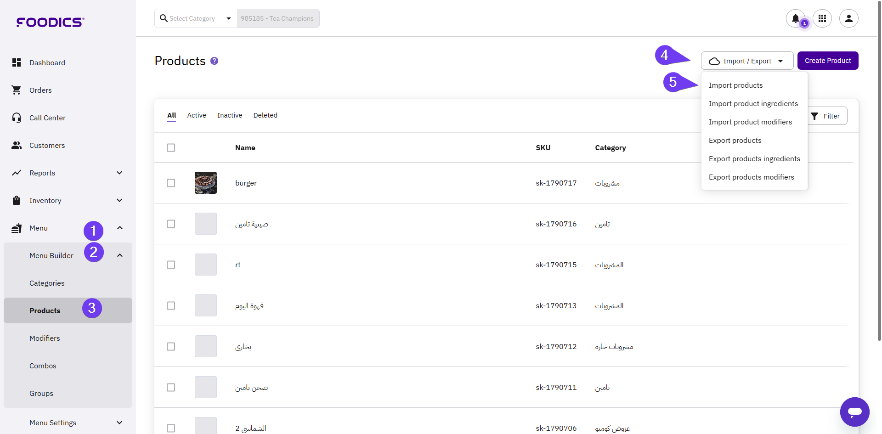This screenshot has width=882, height=434.
Task: Open the notifications bell icon
Action: (x=795, y=18)
